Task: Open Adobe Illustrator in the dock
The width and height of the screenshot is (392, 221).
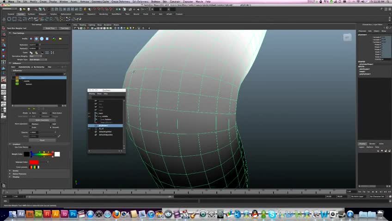Action: (55, 214)
